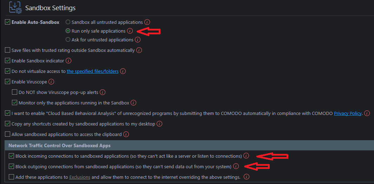Open 'the specified files/folders' link

point(93,71)
